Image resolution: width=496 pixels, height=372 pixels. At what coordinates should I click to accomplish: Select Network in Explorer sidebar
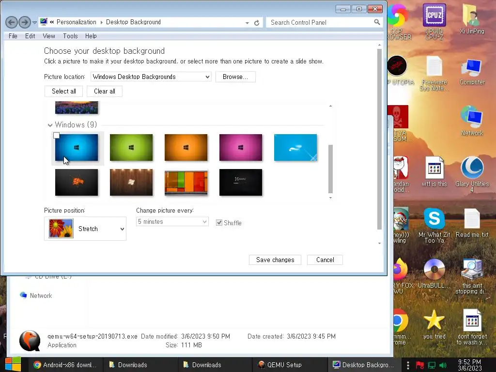point(41,295)
